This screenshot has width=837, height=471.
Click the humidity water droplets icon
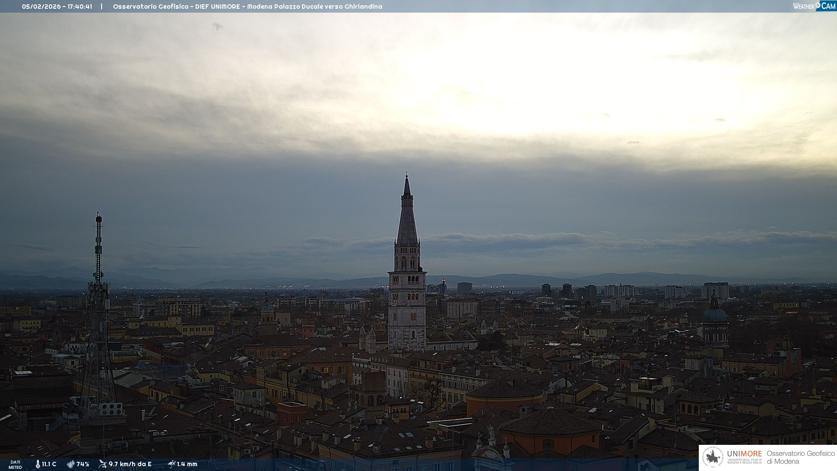[71, 464]
